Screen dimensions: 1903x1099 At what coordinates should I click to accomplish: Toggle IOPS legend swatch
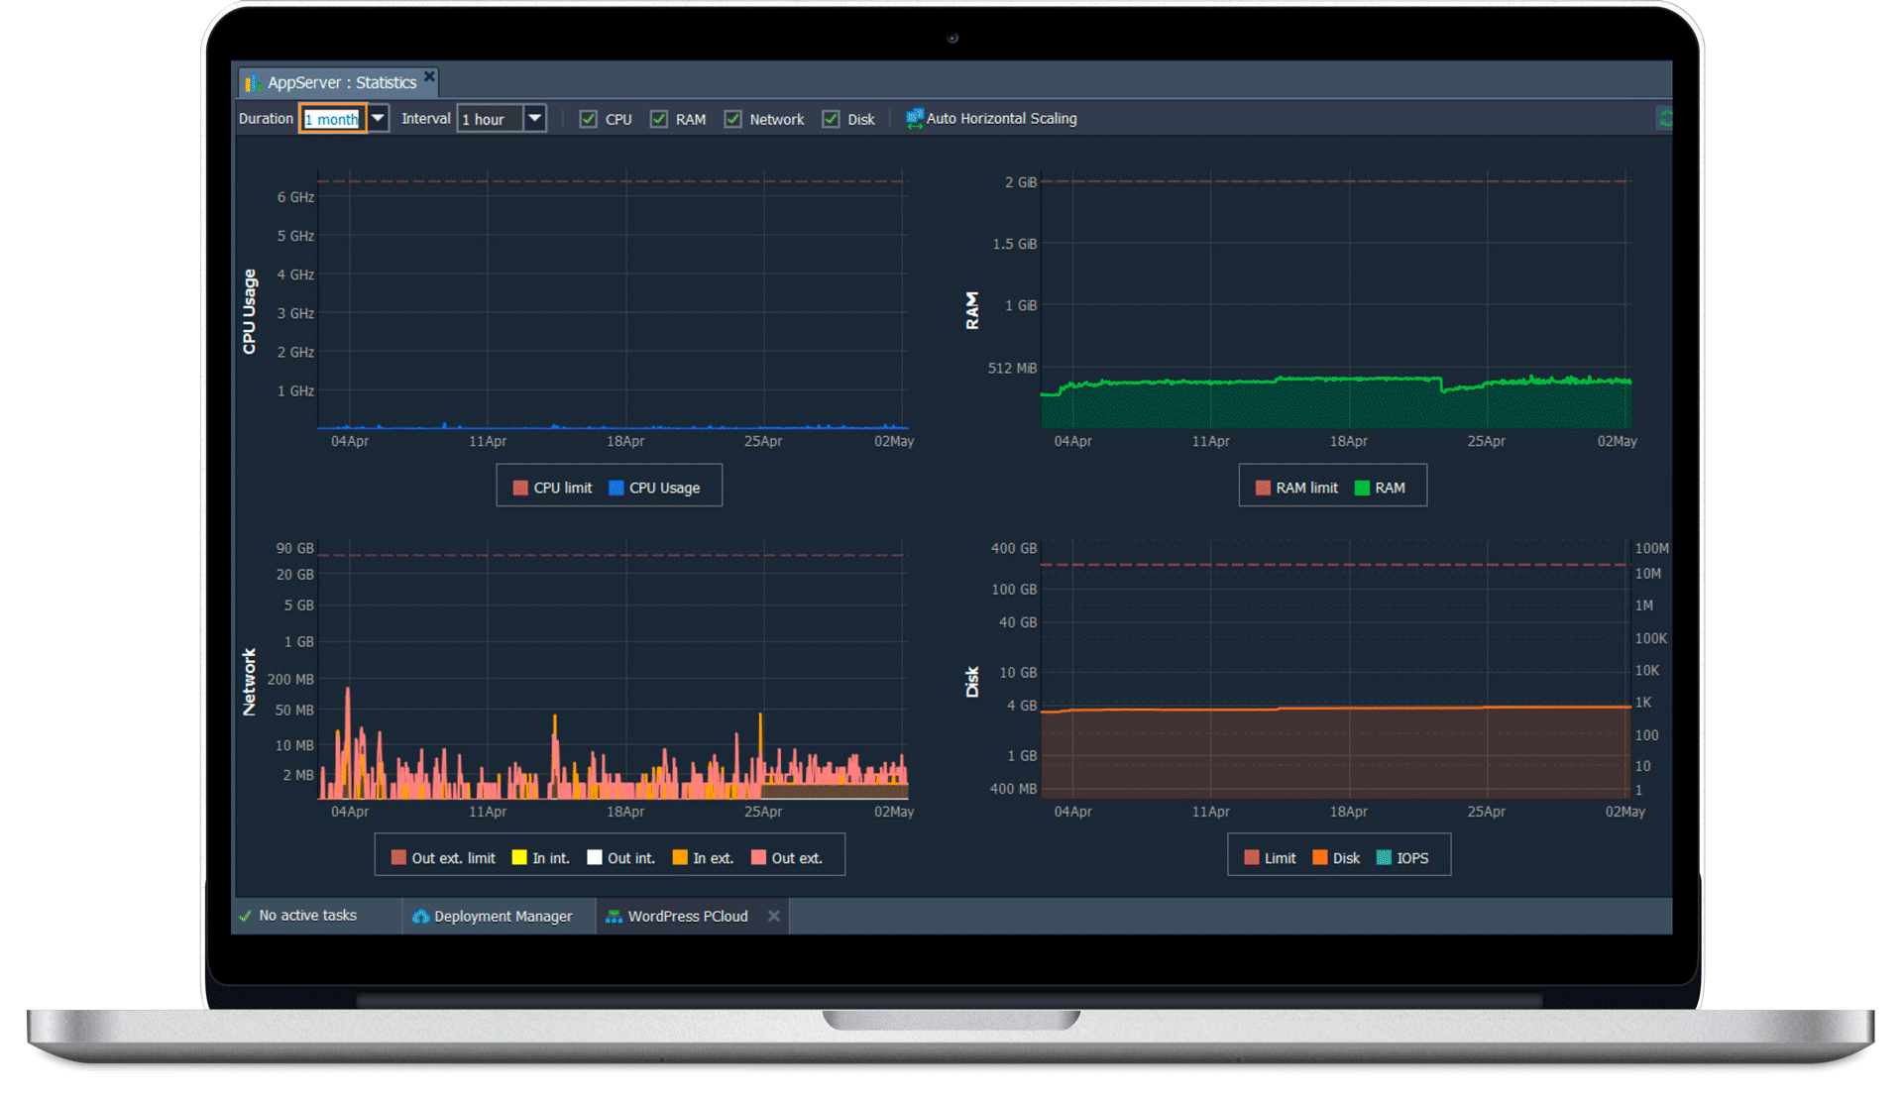pos(1384,858)
